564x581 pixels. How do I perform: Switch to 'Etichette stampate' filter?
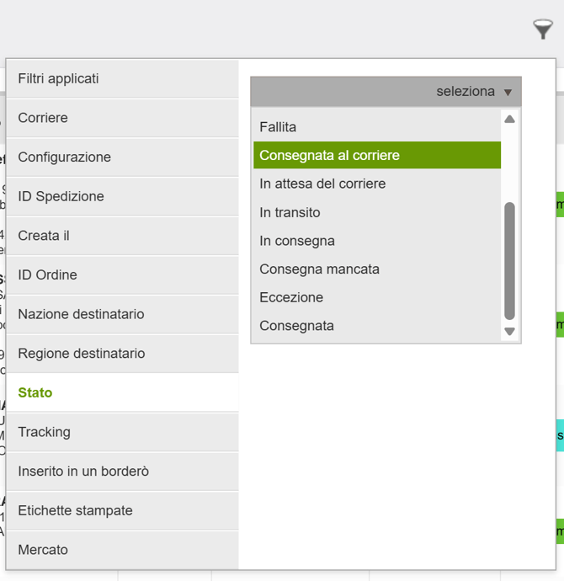[123, 510]
